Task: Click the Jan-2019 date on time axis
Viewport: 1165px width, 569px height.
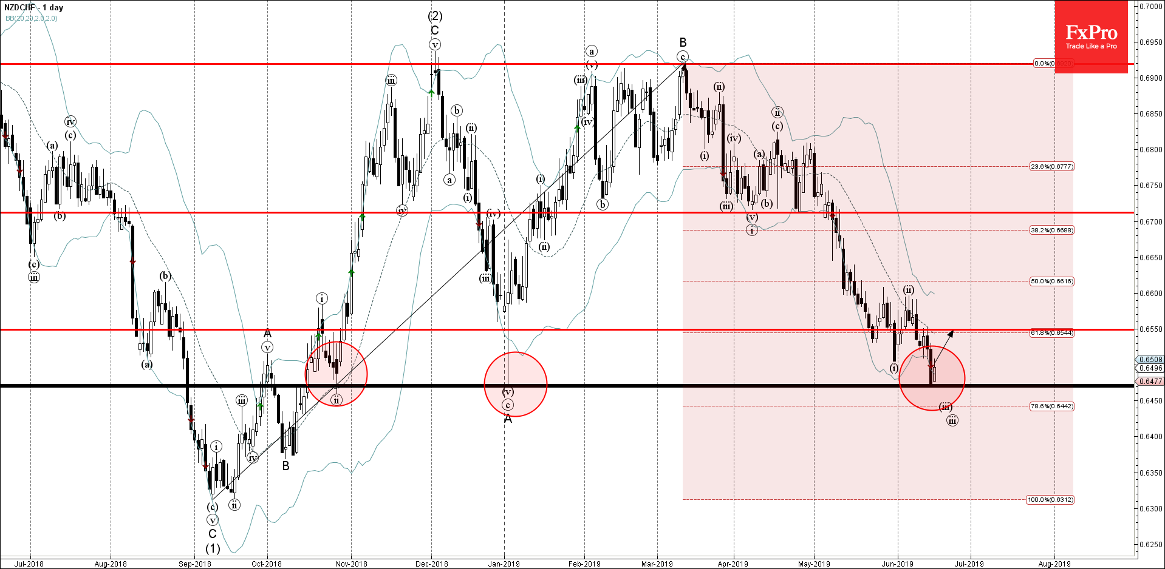Action: pos(504,564)
